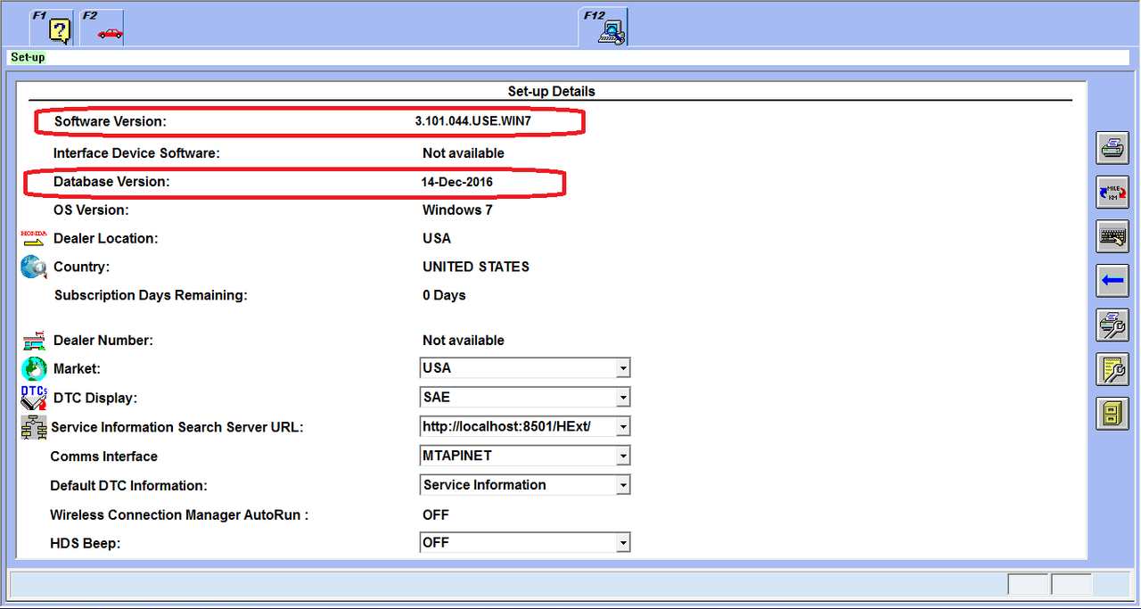Toggle MILE/KM unit conversion button
This screenshot has height=609, width=1141.
click(x=1112, y=192)
